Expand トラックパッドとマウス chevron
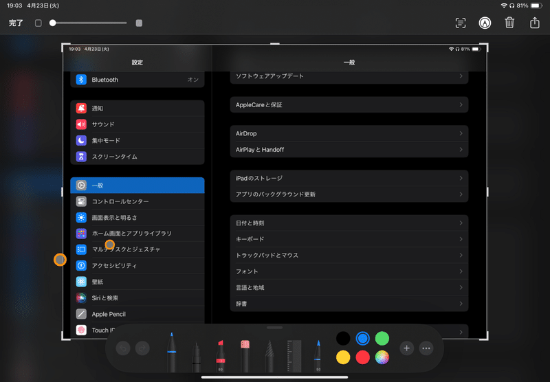The width and height of the screenshot is (550, 382). point(461,256)
